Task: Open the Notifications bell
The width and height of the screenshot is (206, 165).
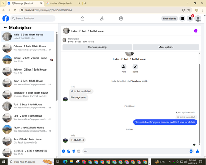Action: tap(190, 19)
